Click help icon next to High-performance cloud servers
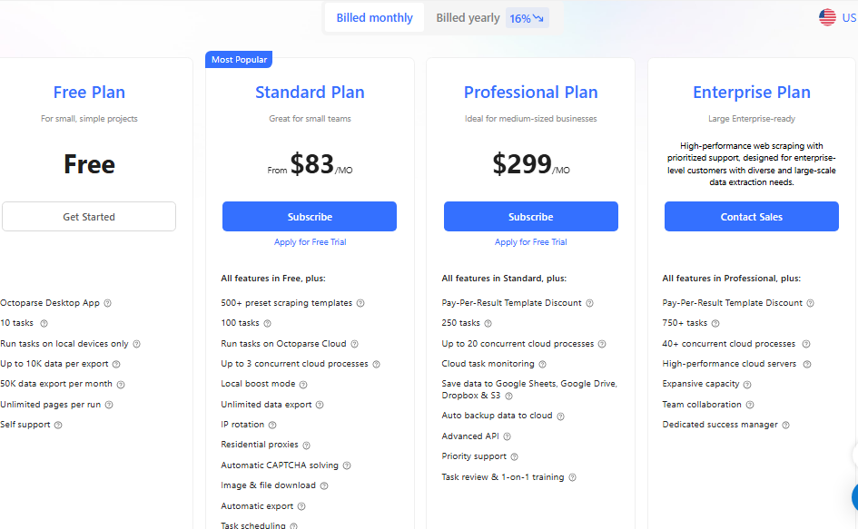The image size is (858, 529). (x=806, y=364)
